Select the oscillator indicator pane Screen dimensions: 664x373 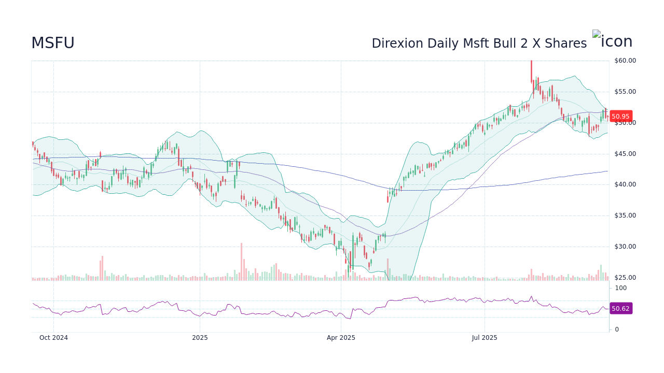tap(311, 308)
